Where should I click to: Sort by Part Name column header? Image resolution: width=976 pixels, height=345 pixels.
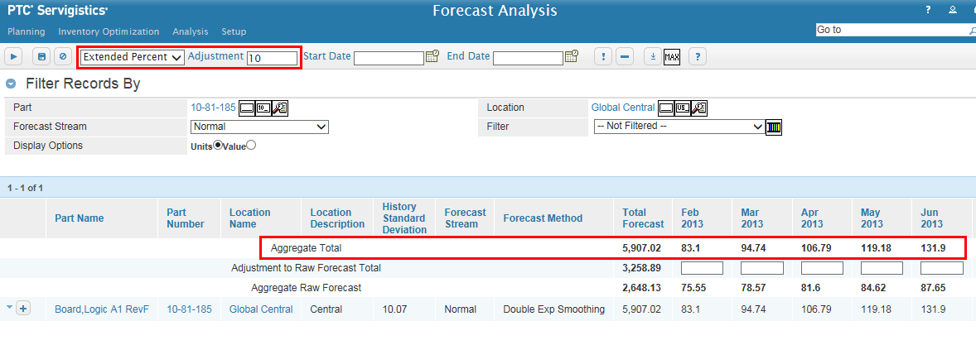[x=79, y=218]
